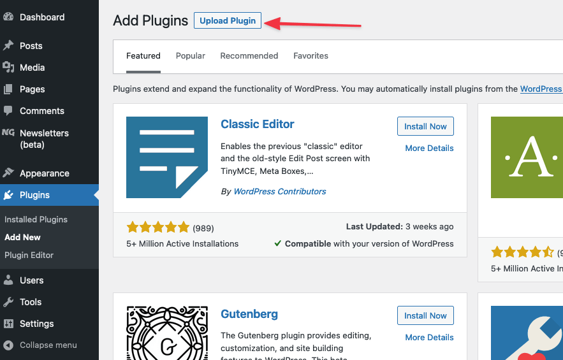Click the Tools wrench icon
The height and width of the screenshot is (360, 563).
8,302
